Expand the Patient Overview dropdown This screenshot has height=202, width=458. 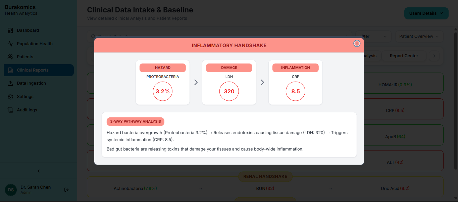419,36
